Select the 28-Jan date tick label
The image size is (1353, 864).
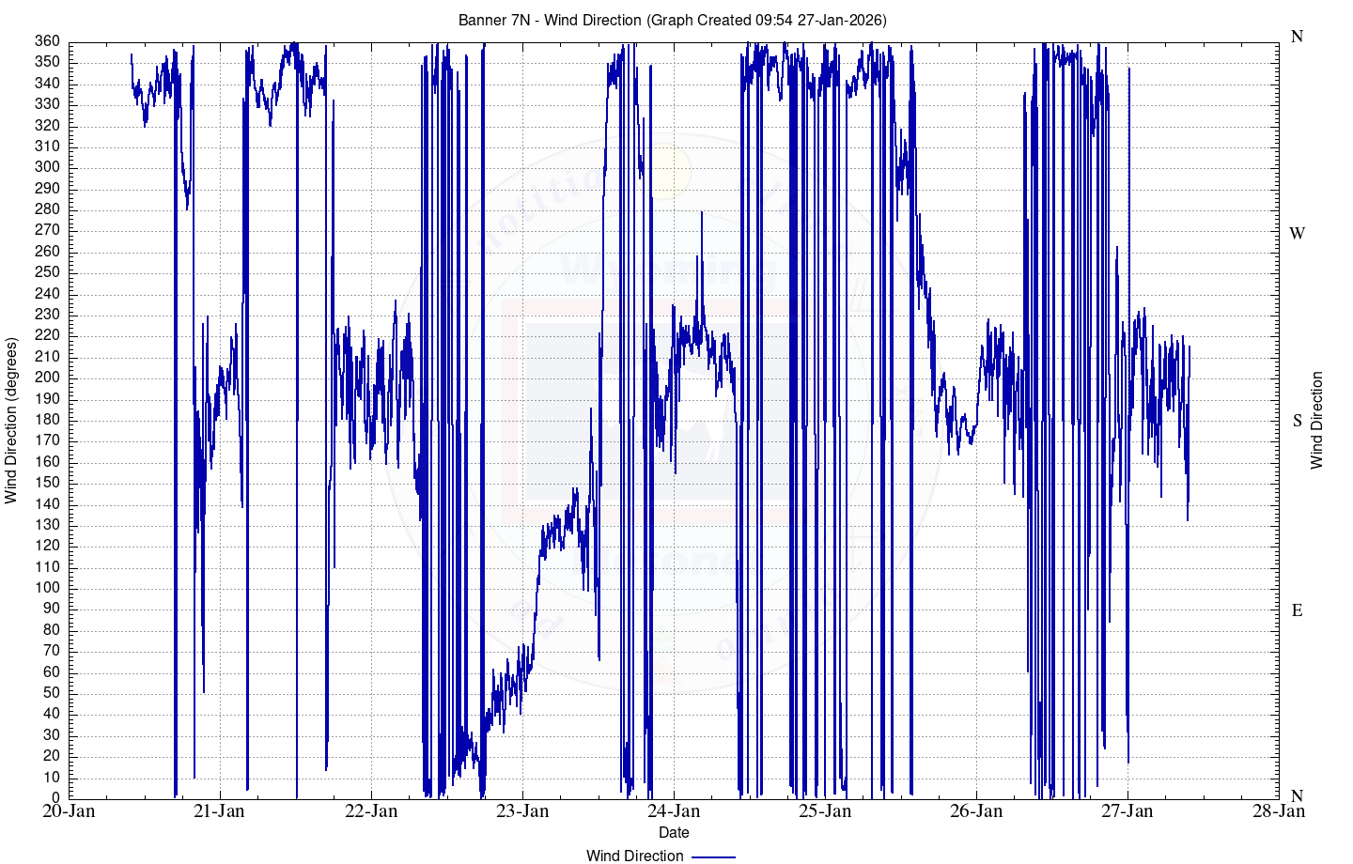point(1278,811)
